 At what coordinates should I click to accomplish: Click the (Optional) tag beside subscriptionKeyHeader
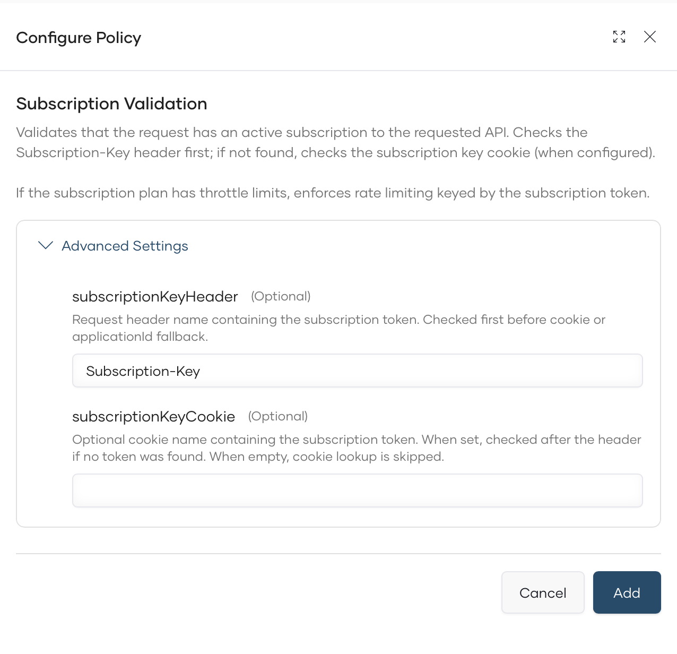point(280,296)
